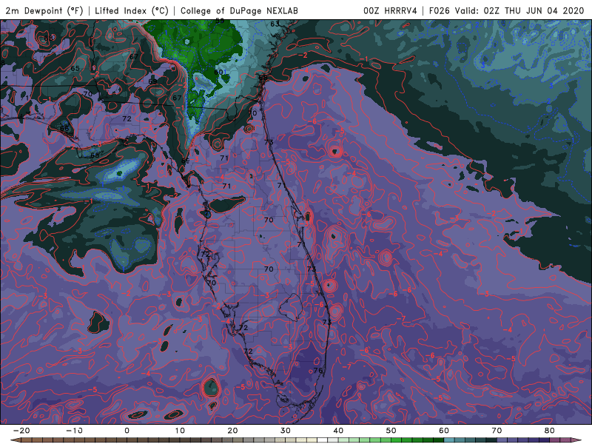Click the 10 colorbar tick label

(x=180, y=431)
